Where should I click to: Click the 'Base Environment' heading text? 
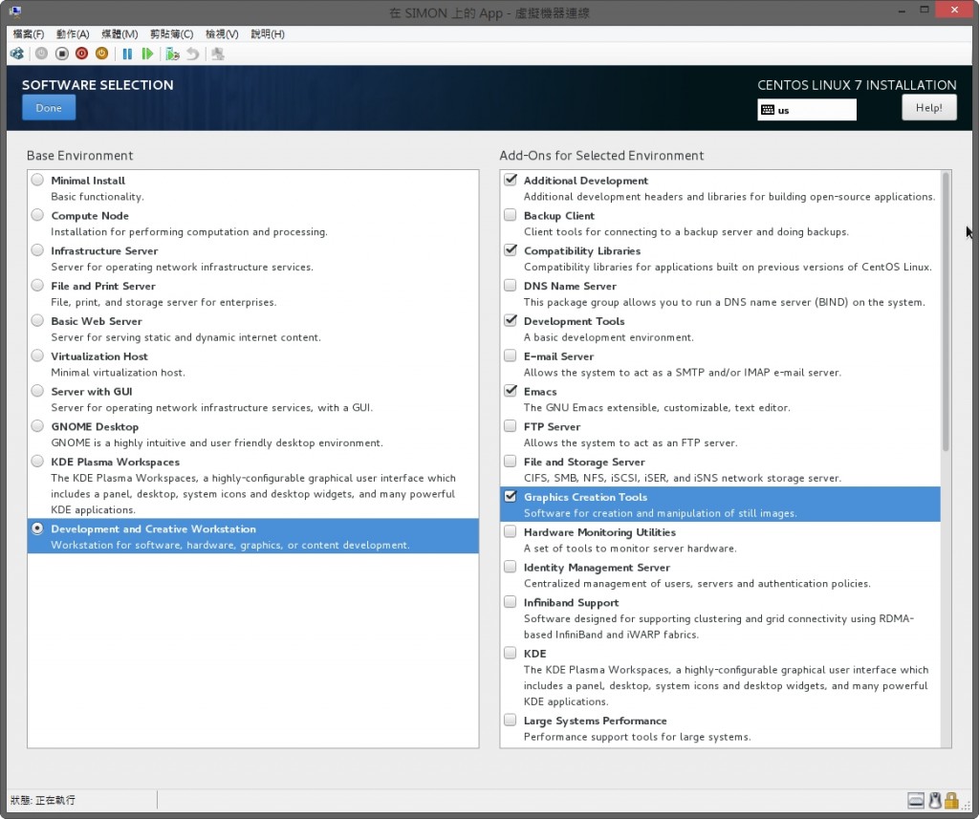click(x=80, y=156)
